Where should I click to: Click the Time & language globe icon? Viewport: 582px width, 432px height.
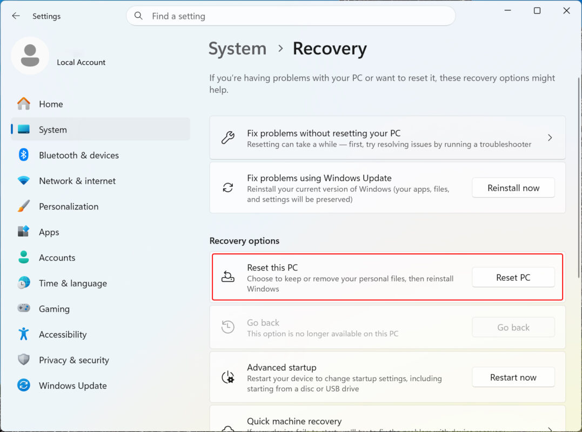tap(24, 283)
